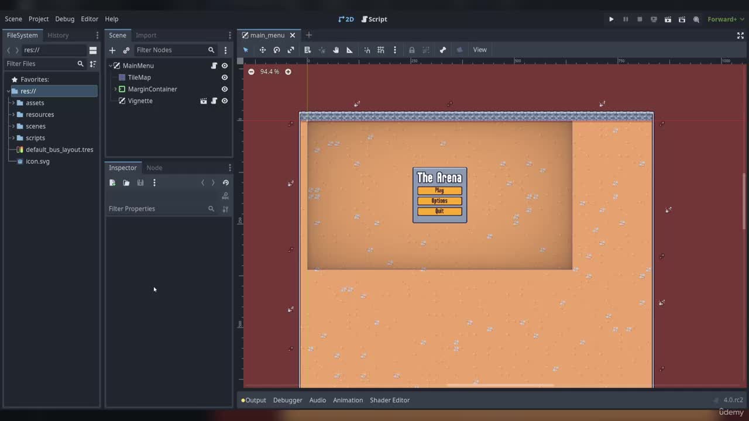Switch to the 2D workspace
Viewport: 749px width, 421px height.
346,19
